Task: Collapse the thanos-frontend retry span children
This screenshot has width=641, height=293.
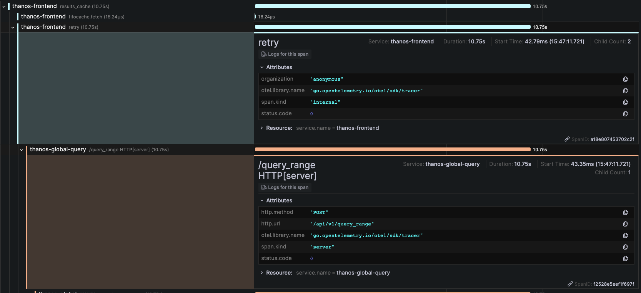Action: point(13,27)
